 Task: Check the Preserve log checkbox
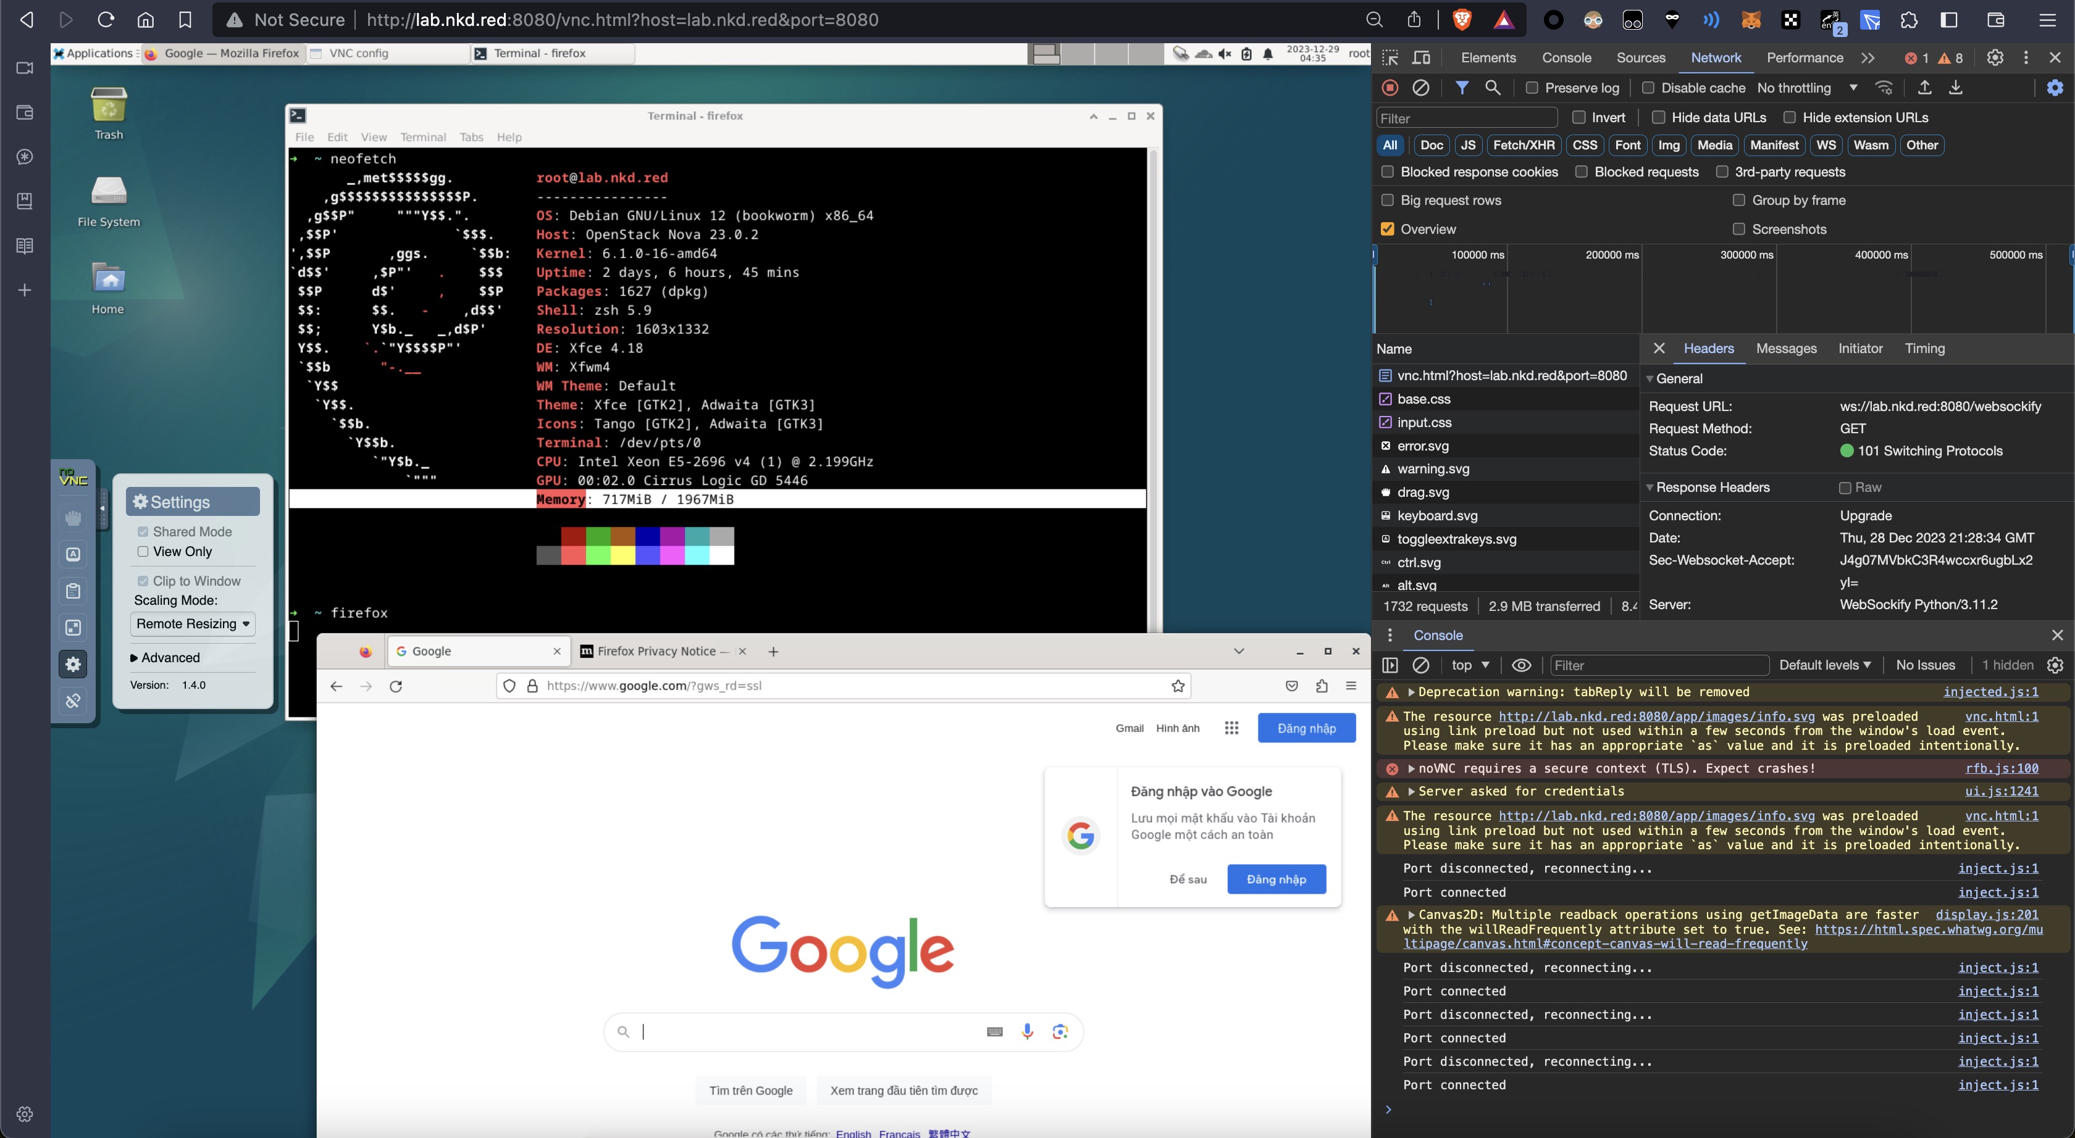(x=1532, y=88)
